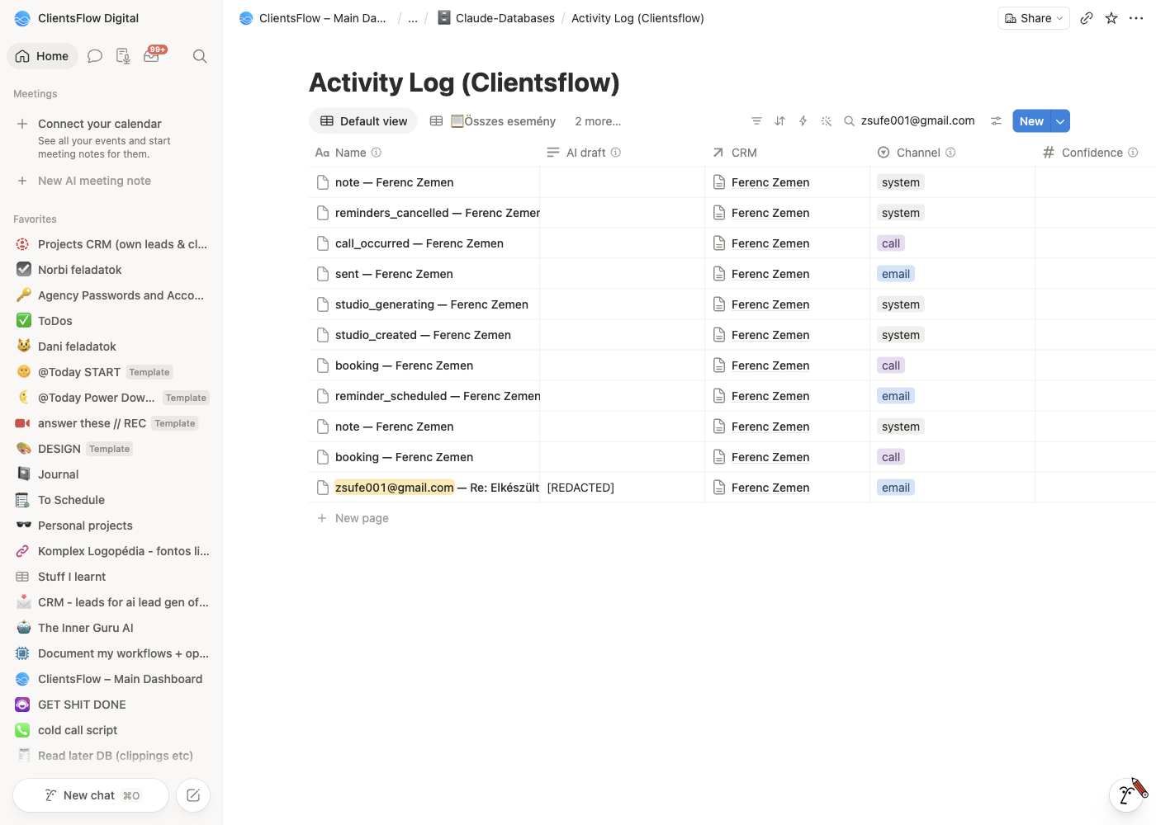
Task: Go to Home in the sidebar
Action: coord(42,56)
